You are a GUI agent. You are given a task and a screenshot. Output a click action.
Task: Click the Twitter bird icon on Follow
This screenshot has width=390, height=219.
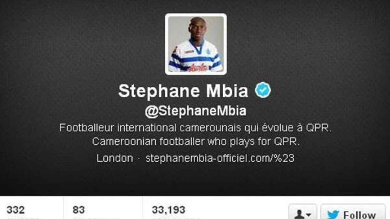[333, 214]
